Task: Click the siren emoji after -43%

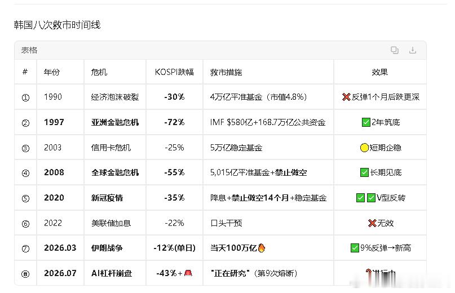Action: coord(188,273)
